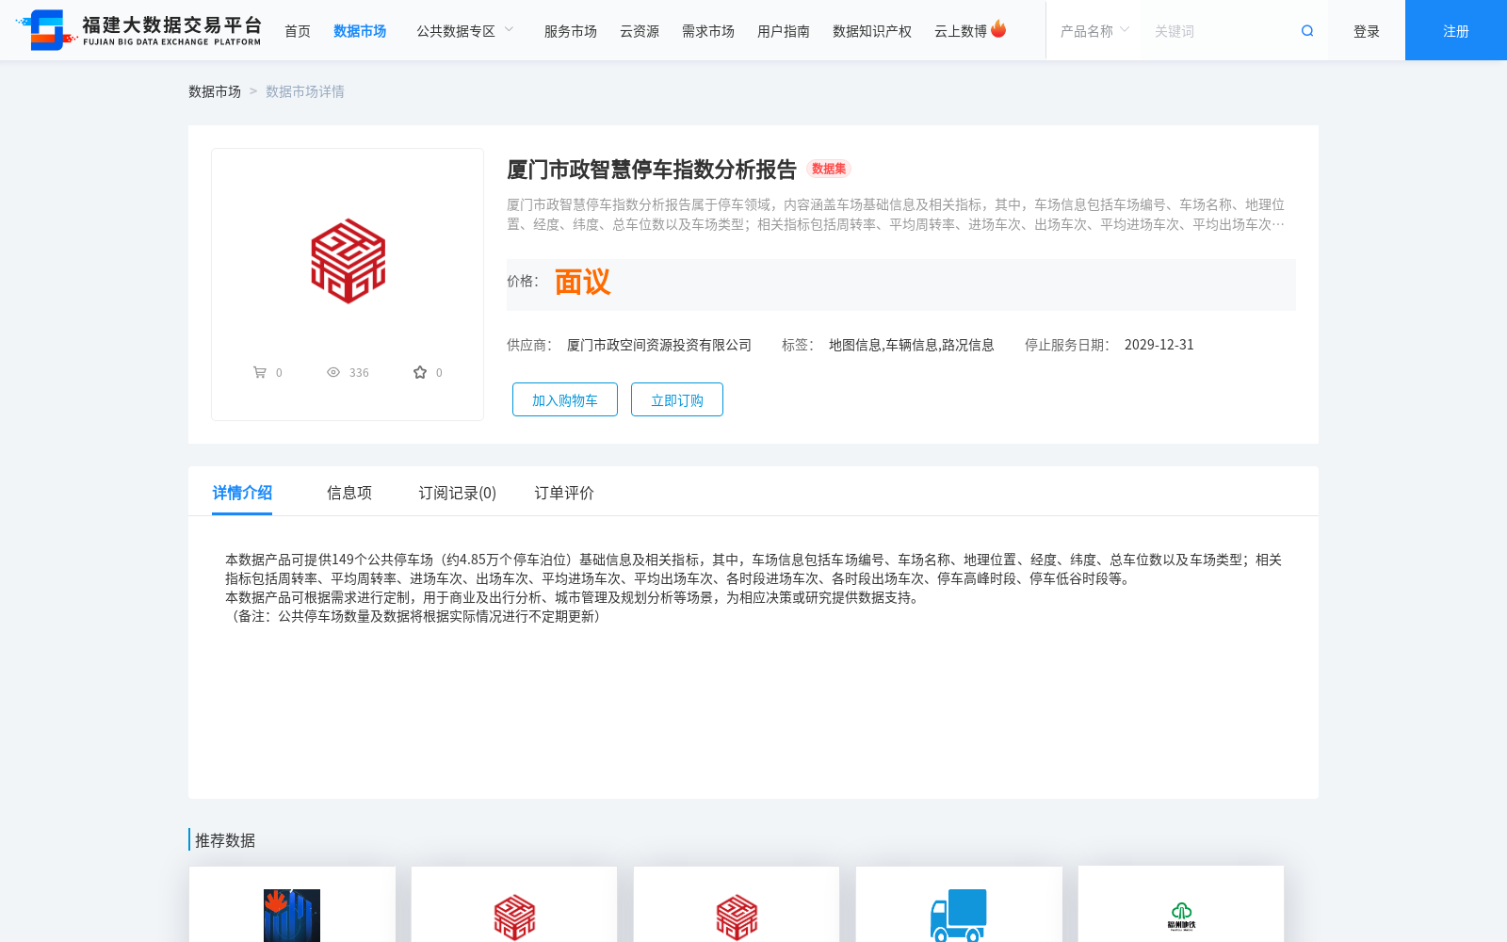Open 需求市场 navigation item

[708, 31]
